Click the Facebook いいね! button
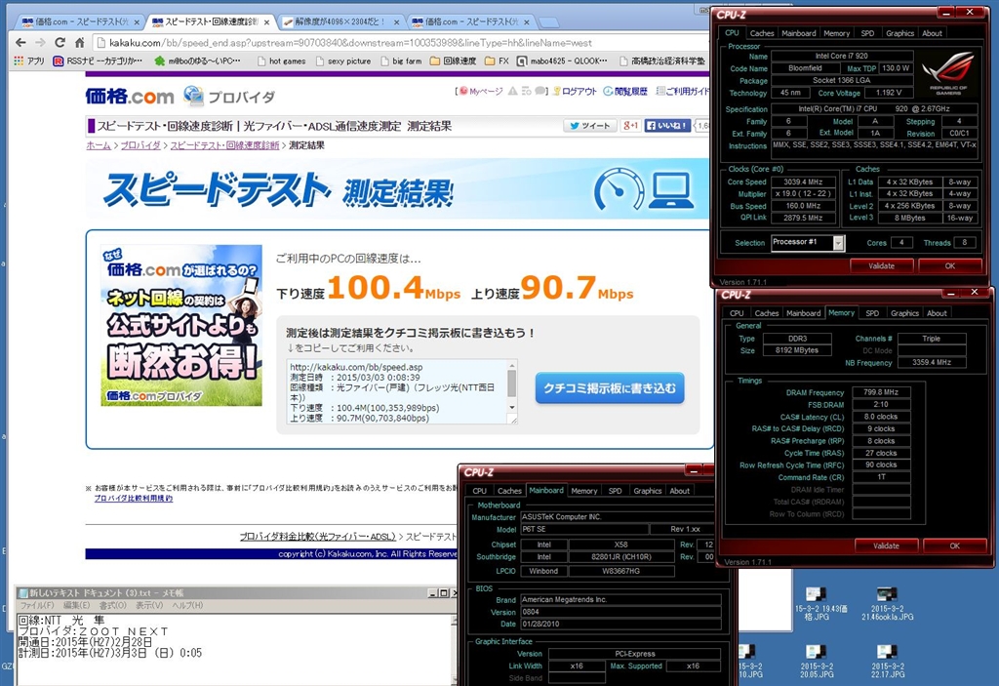Image resolution: width=999 pixels, height=686 pixels. click(x=667, y=126)
